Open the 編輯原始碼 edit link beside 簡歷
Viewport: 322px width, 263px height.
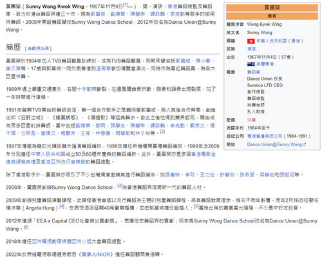[x=38, y=48]
